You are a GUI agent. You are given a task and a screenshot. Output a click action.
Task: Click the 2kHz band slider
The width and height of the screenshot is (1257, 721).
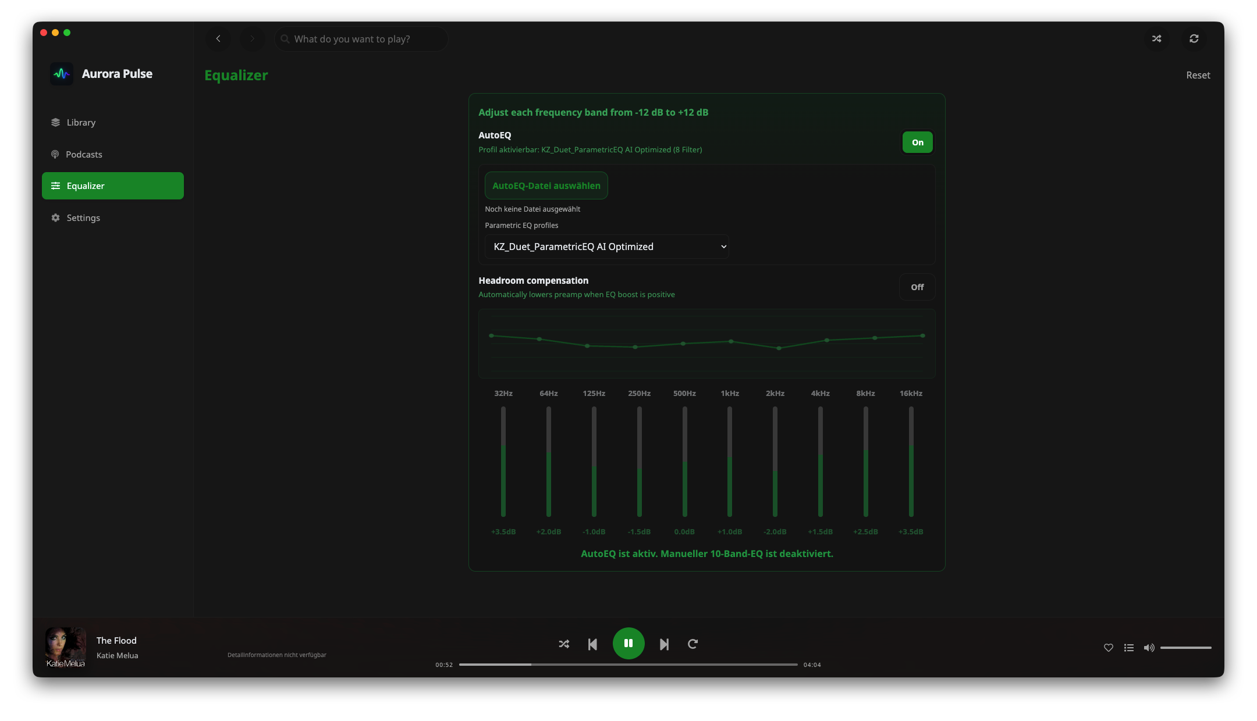coord(775,462)
